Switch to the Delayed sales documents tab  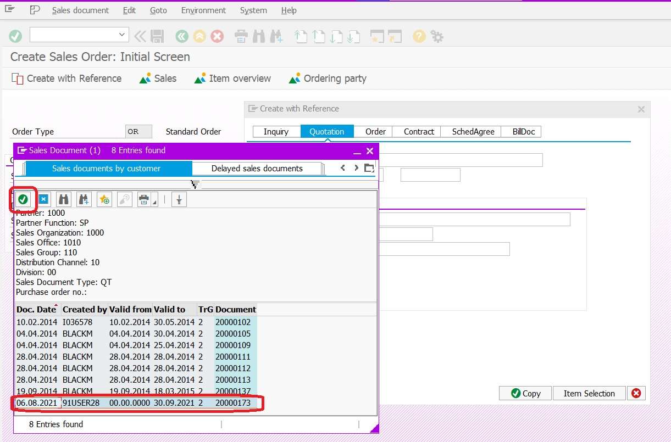pos(257,169)
